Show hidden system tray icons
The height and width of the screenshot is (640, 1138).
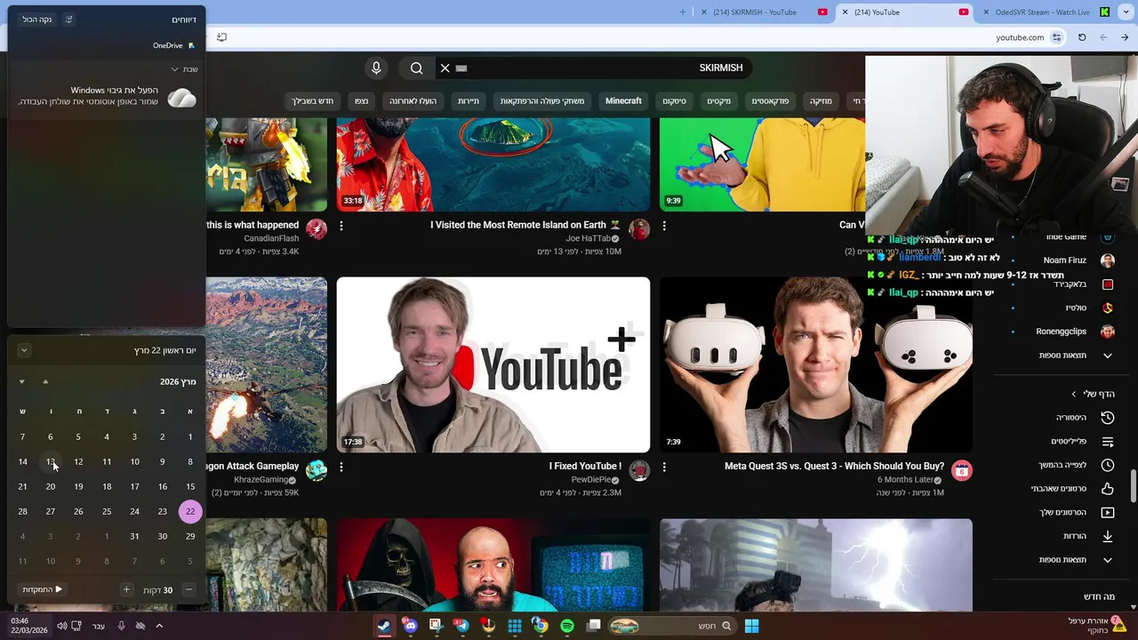159,626
